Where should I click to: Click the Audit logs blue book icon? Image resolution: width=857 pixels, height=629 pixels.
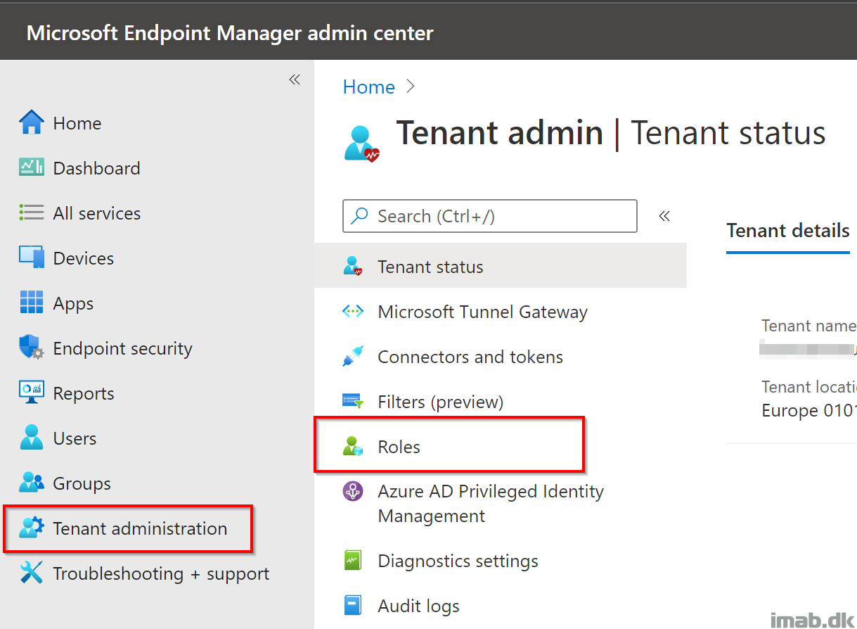pyautogui.click(x=352, y=606)
